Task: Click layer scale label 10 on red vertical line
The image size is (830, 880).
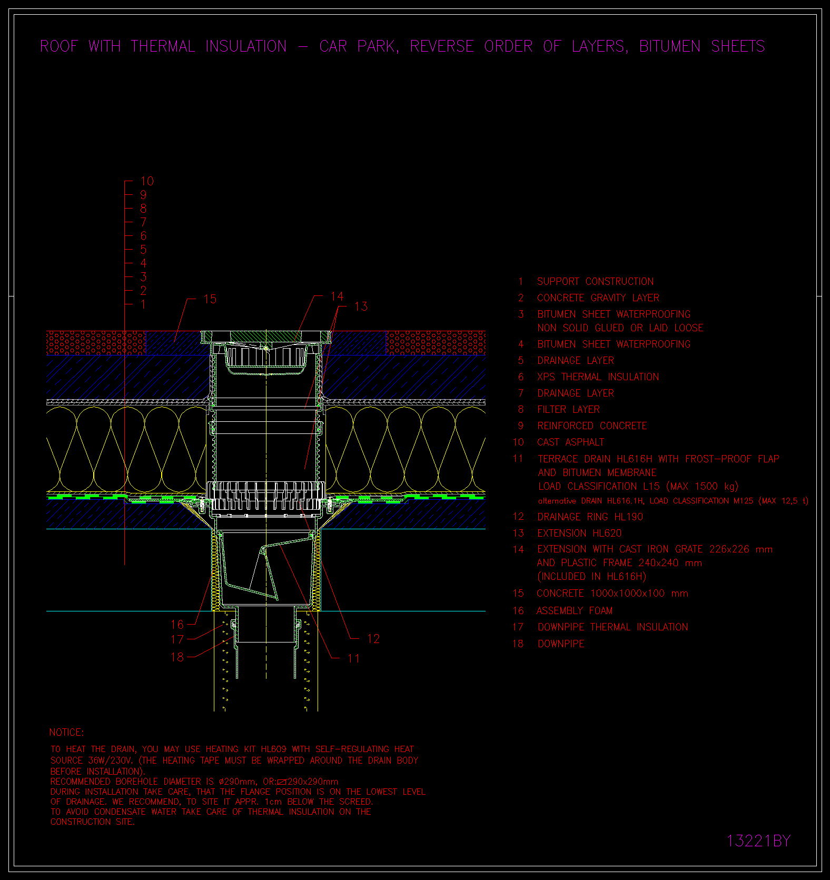Action: [147, 181]
